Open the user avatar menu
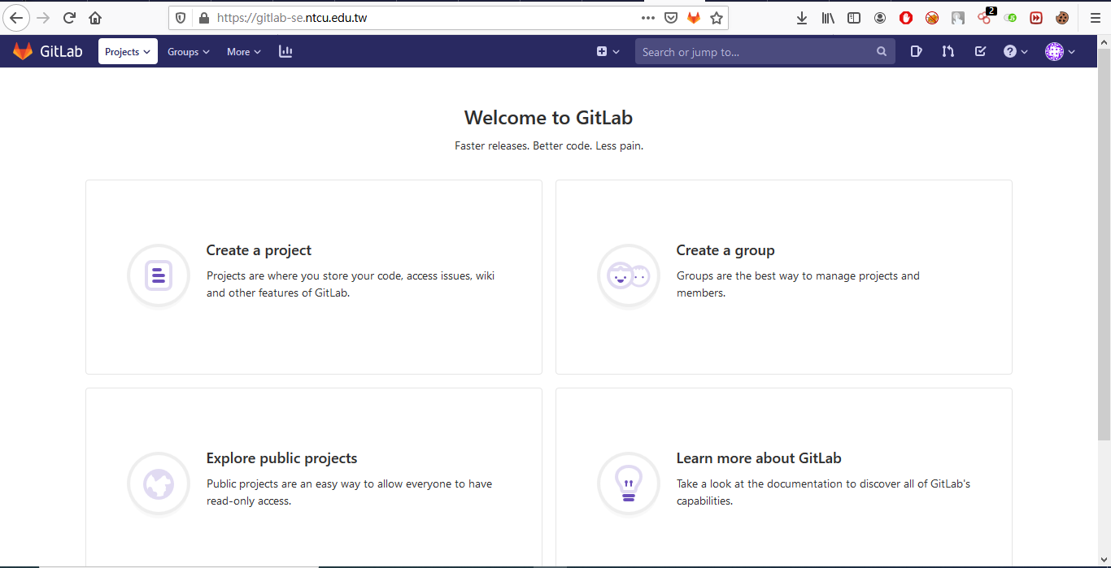The height and width of the screenshot is (568, 1111). (1061, 51)
